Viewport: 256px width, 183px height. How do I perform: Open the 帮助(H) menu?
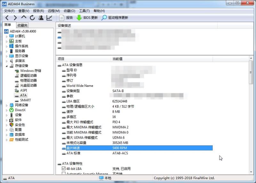tap(99, 11)
